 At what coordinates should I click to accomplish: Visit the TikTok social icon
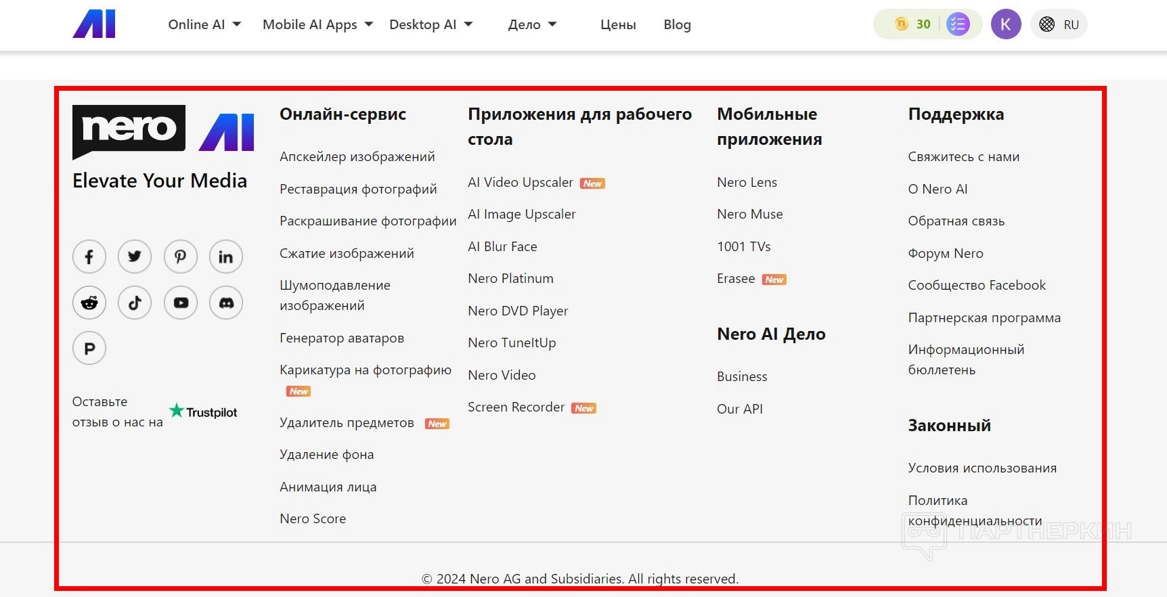click(x=135, y=303)
